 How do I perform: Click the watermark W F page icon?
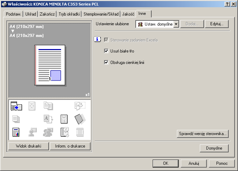pos(64,119)
